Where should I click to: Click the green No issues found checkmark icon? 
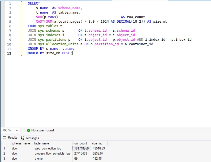click(29, 130)
